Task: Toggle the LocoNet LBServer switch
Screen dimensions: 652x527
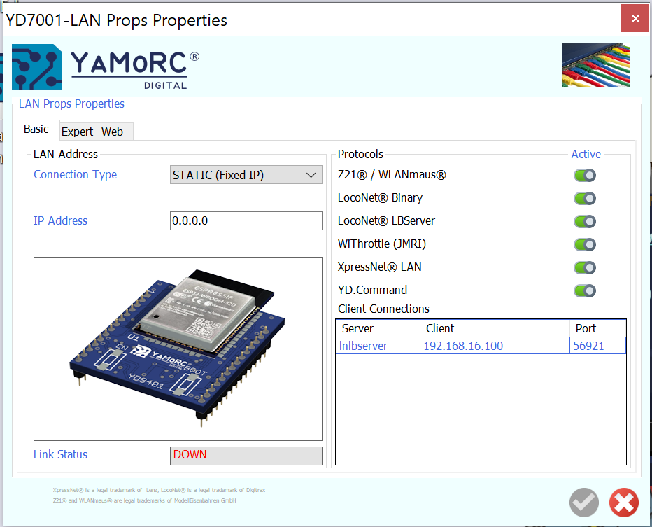Action: coord(585,222)
